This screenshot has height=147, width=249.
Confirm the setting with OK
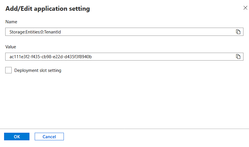tap(17, 137)
